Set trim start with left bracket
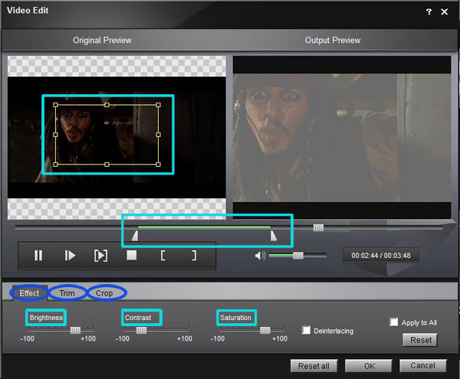 point(163,256)
